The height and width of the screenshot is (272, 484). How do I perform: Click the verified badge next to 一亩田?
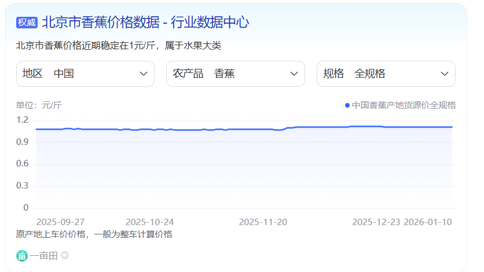pyautogui.click(x=64, y=255)
